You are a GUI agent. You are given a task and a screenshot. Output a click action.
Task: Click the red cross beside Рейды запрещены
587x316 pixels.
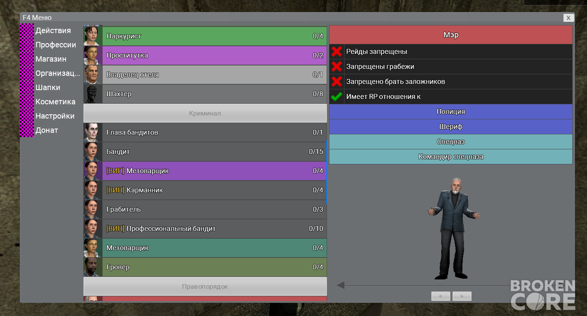(x=337, y=52)
